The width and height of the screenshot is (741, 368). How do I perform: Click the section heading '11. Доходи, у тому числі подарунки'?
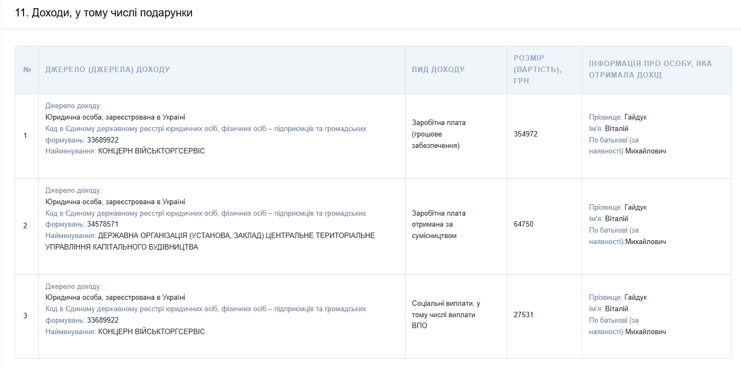tap(104, 13)
